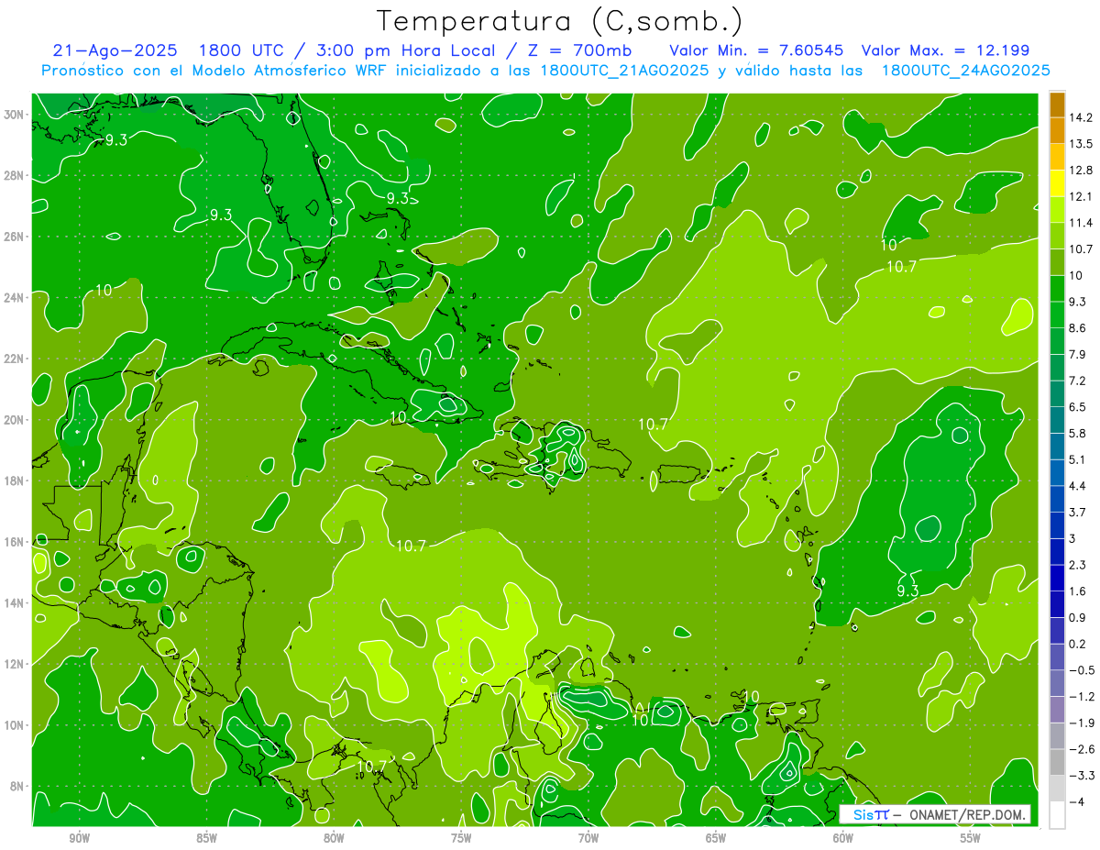This screenshot has height=850, width=1100.
Task: Select 'Valor Min. = 7.60545' text
Action: pos(756,50)
